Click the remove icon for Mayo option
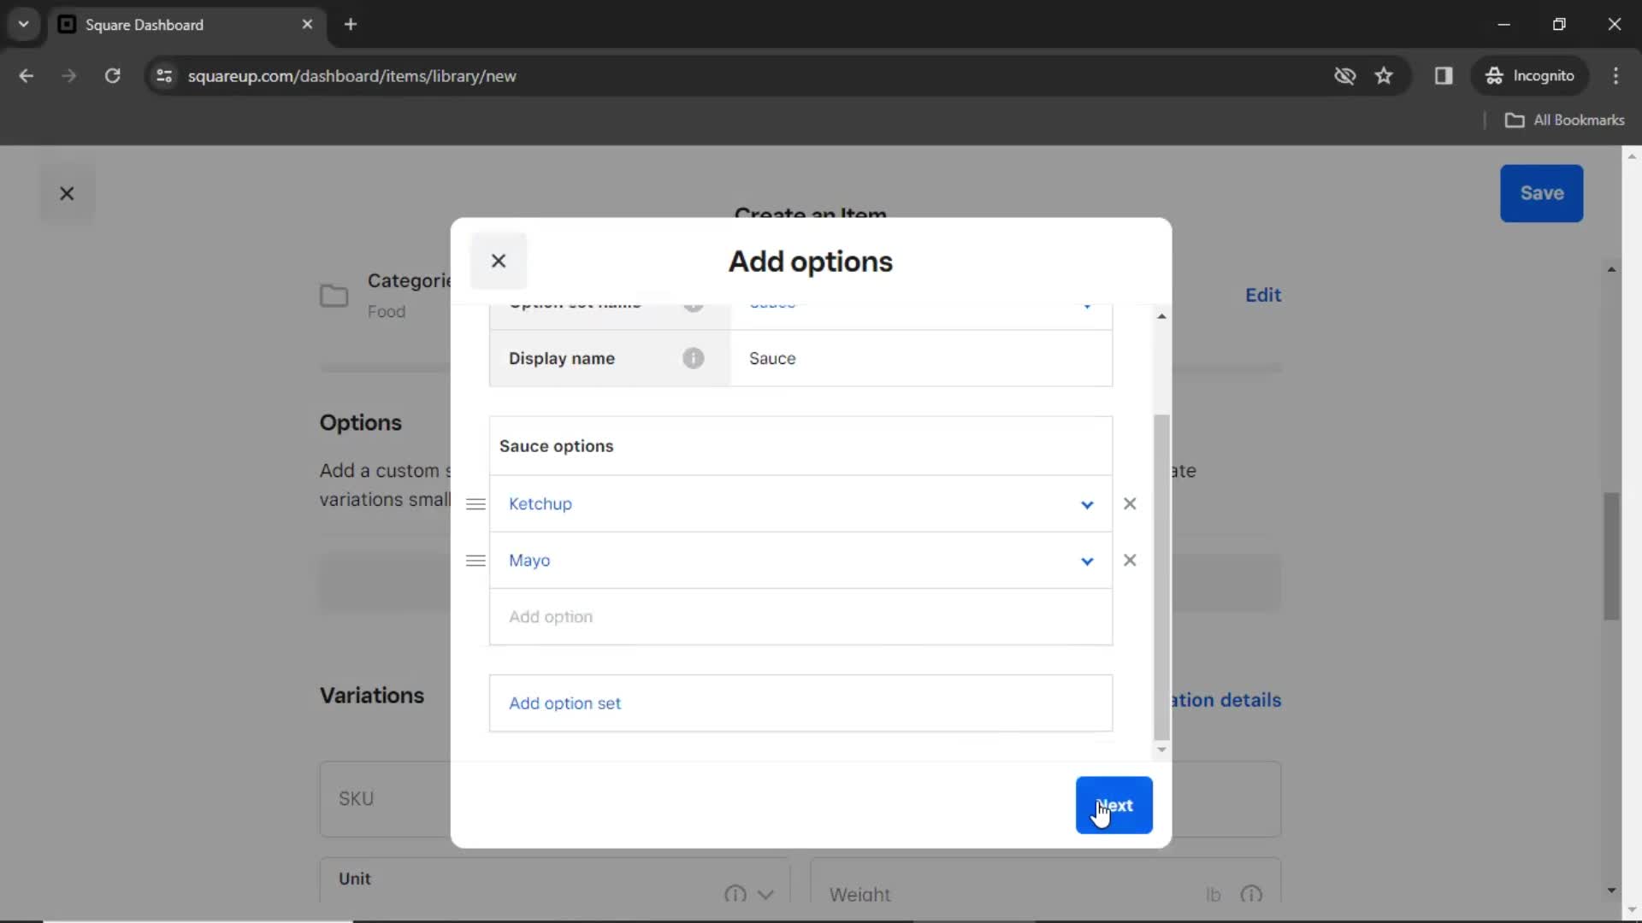The image size is (1642, 923). [x=1130, y=560]
